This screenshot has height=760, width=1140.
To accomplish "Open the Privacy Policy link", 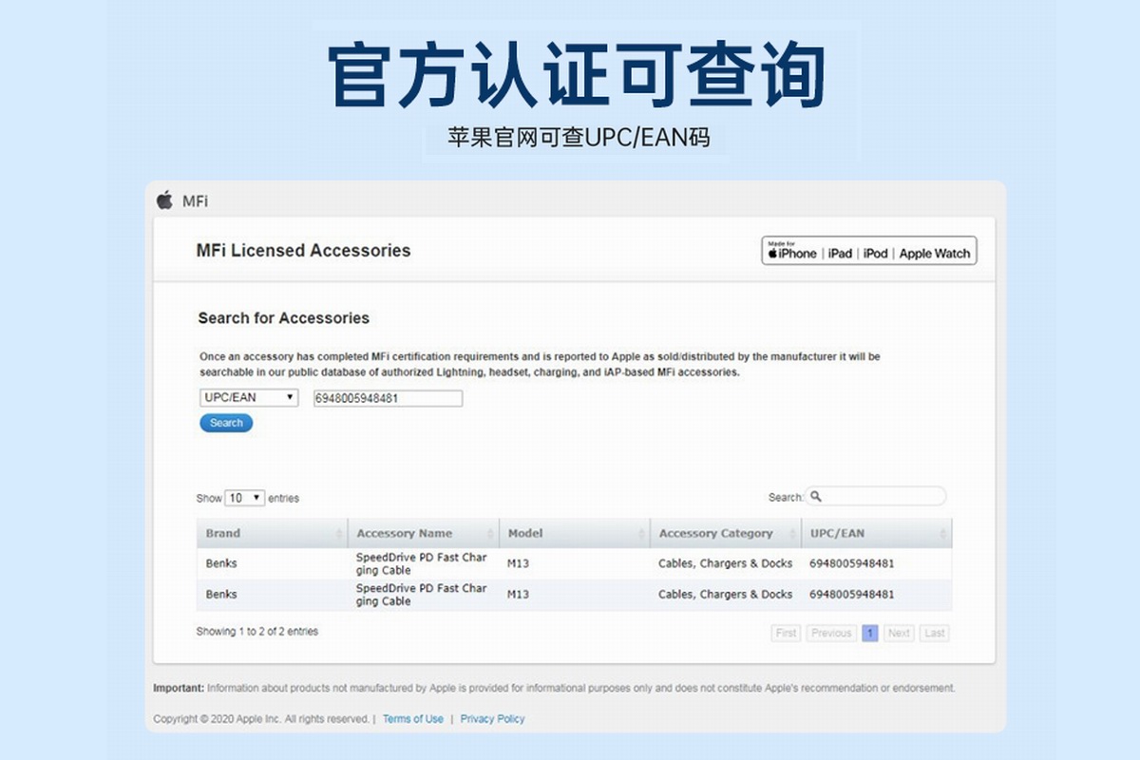I will [492, 719].
